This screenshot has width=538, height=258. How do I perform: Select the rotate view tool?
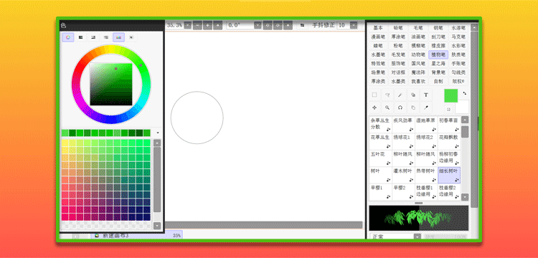(x=400, y=107)
